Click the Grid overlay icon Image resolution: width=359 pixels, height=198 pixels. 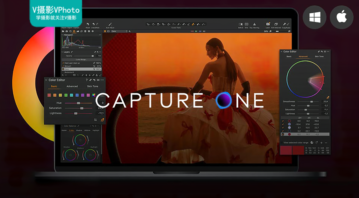pos(246,24)
